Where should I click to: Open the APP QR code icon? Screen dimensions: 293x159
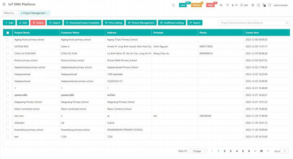coord(245,5)
